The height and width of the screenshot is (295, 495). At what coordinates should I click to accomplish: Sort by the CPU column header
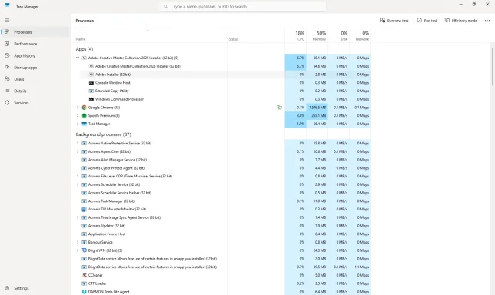tap(295, 35)
